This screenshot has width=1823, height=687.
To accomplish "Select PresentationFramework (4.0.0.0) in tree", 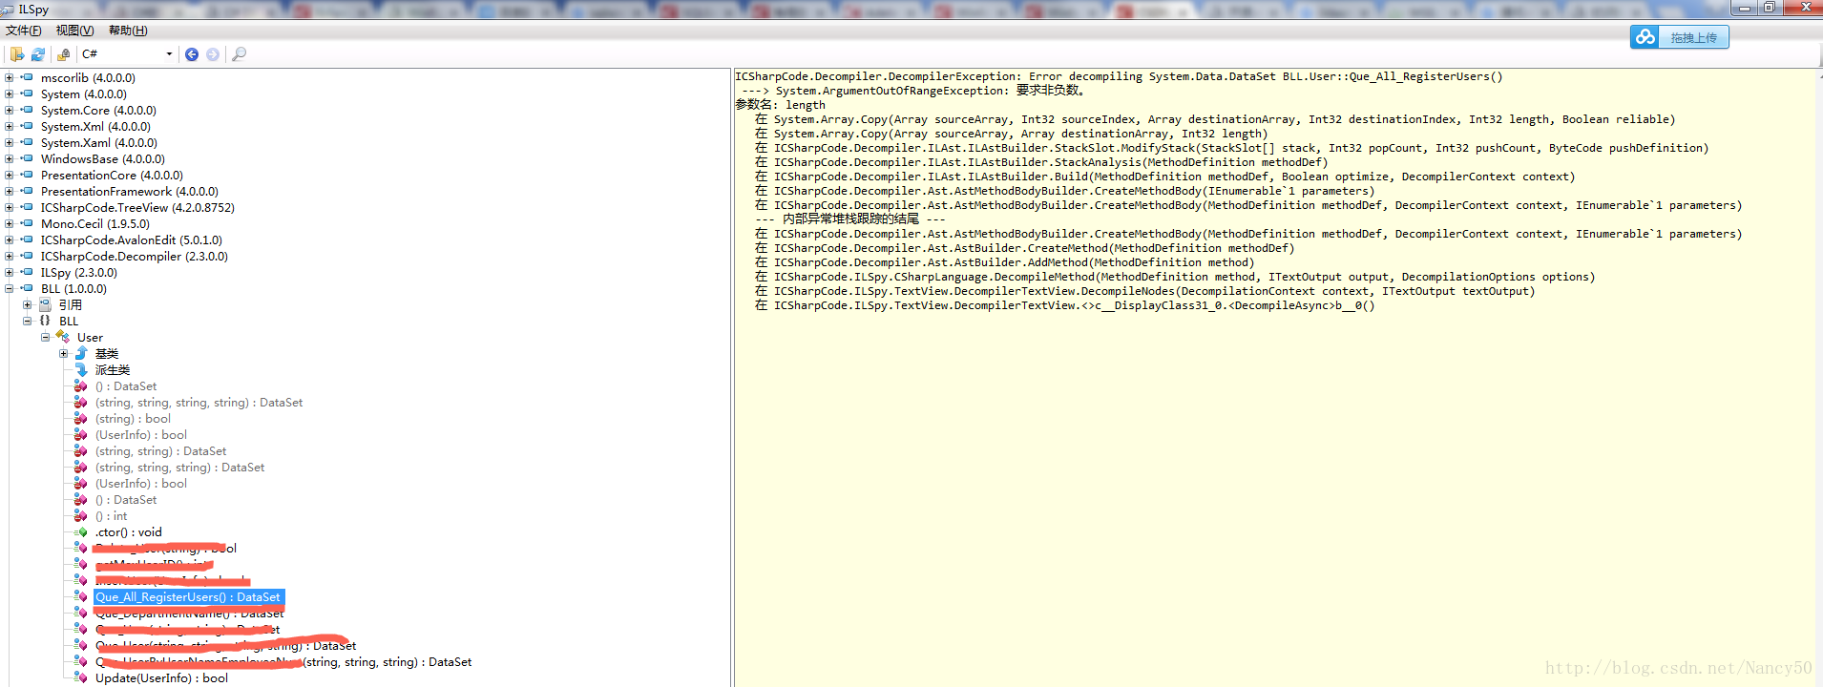I will pyautogui.click(x=130, y=192).
